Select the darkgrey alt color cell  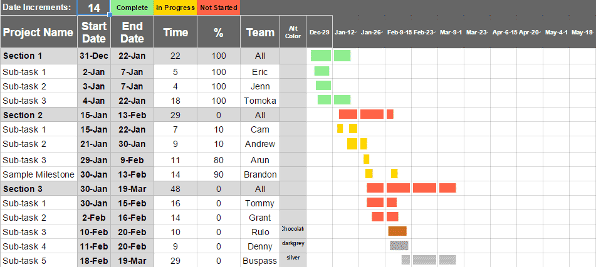pyautogui.click(x=293, y=246)
